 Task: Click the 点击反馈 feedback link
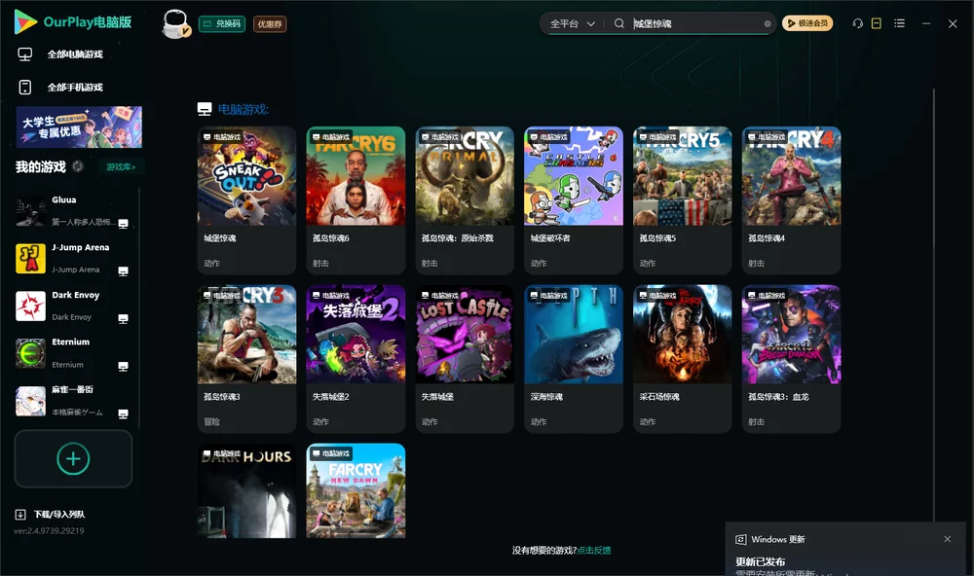pos(594,550)
